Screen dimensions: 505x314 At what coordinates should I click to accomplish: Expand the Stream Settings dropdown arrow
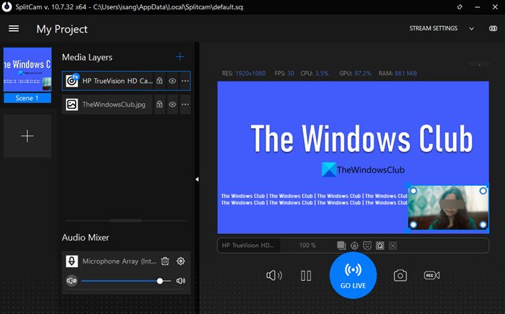click(x=472, y=29)
